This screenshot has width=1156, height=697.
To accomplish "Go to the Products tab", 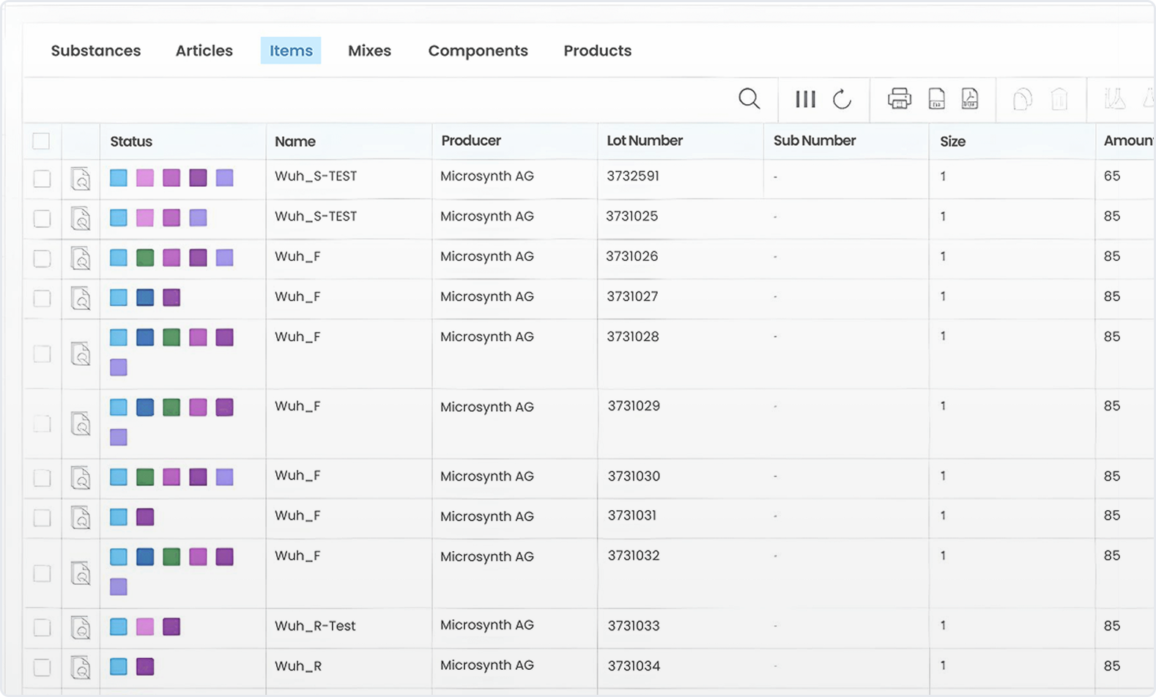I will point(598,51).
